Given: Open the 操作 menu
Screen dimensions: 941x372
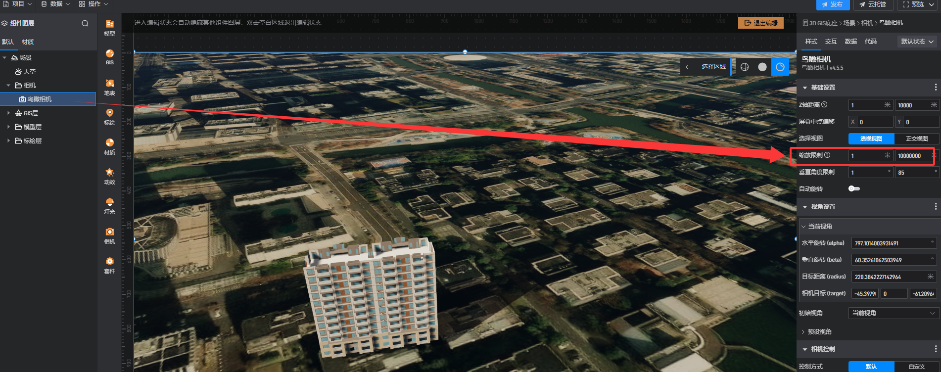Looking at the screenshot, I should point(94,4).
